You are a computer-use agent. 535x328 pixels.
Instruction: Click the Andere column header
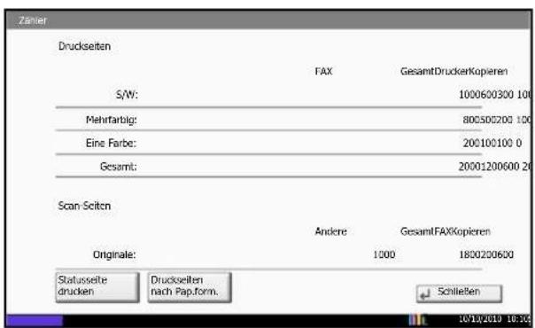(330, 231)
